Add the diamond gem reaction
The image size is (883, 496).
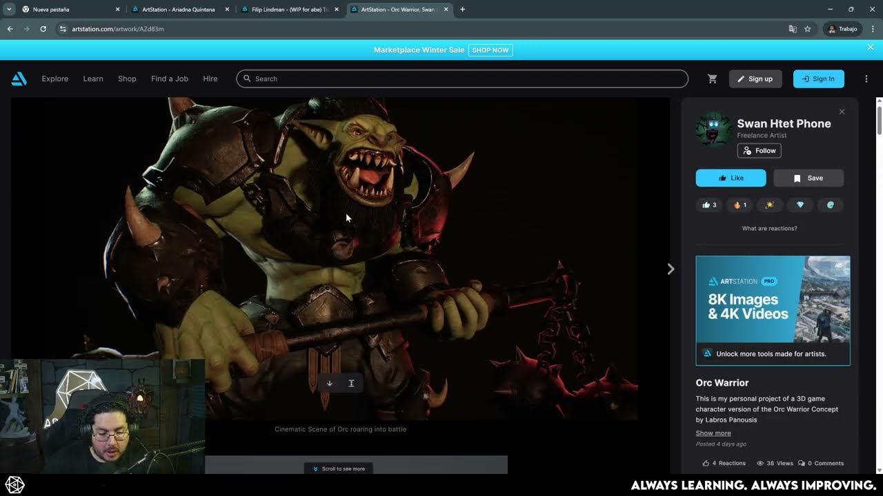800,205
